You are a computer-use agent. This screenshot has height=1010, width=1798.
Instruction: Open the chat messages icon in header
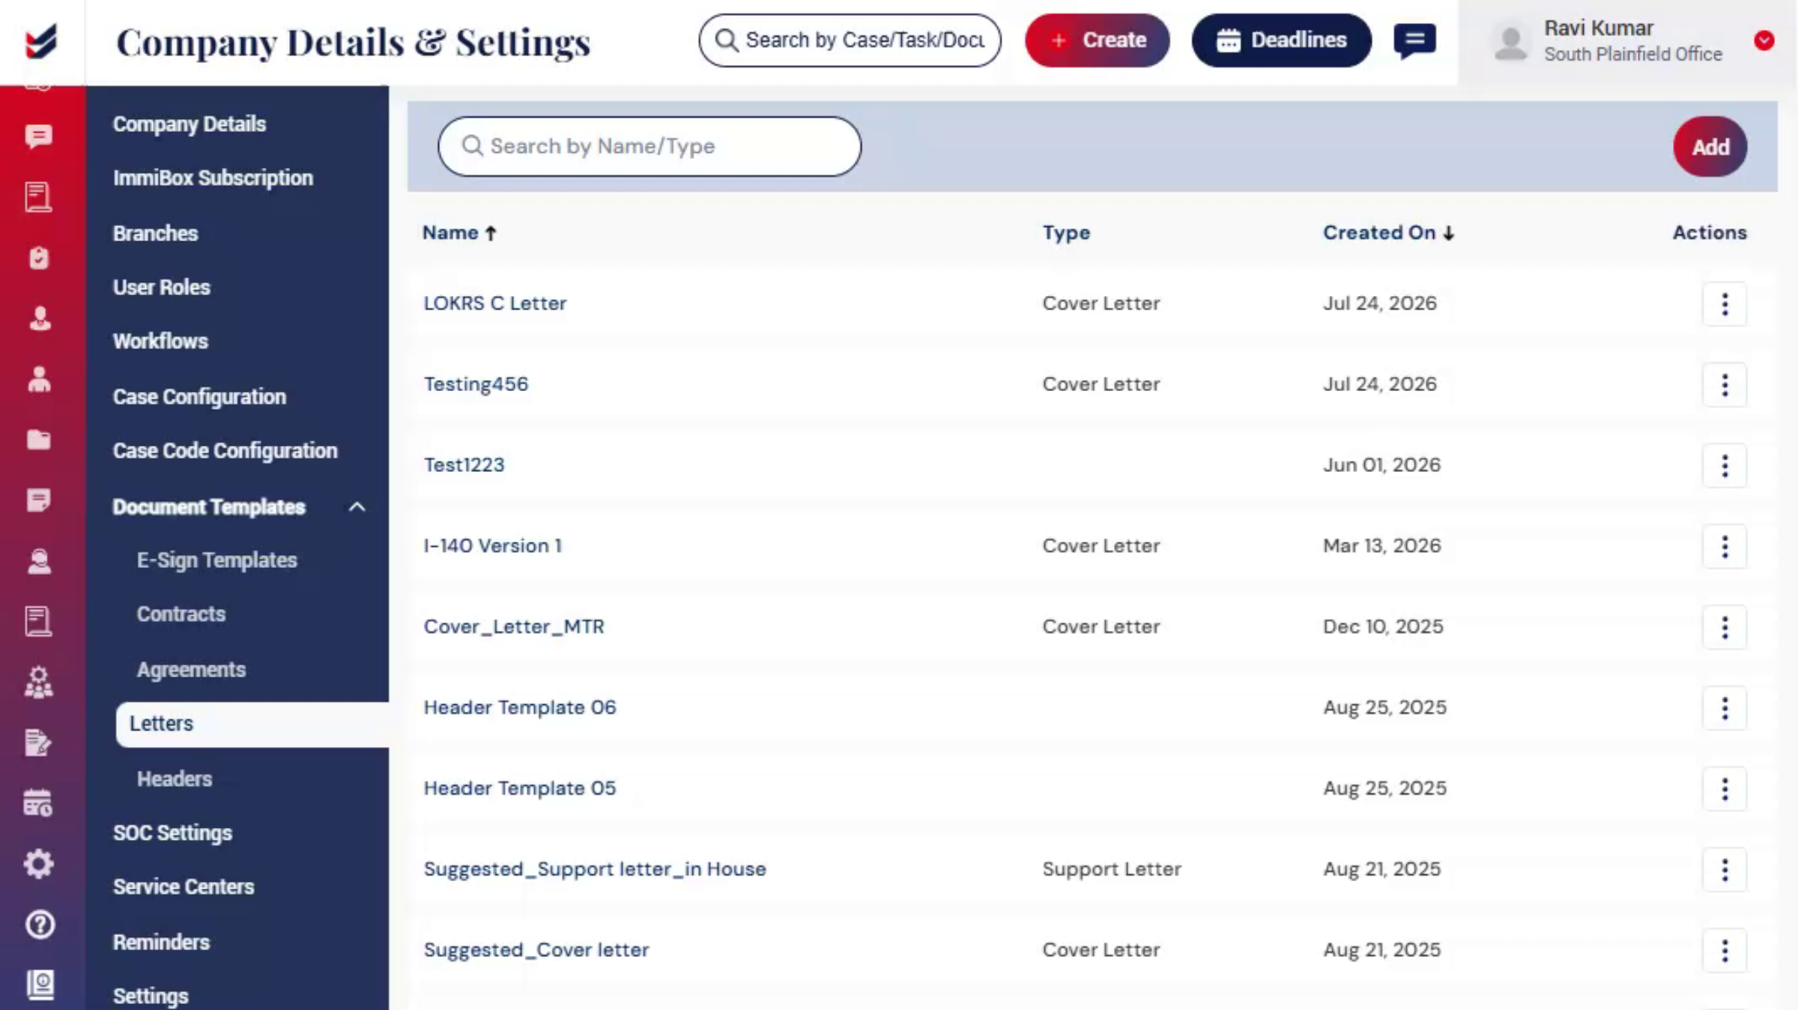1414,40
